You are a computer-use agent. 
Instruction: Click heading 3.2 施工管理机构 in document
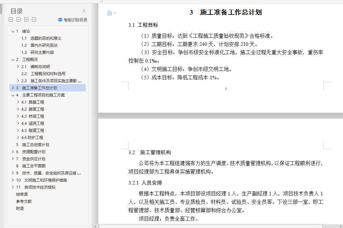click(x=150, y=153)
